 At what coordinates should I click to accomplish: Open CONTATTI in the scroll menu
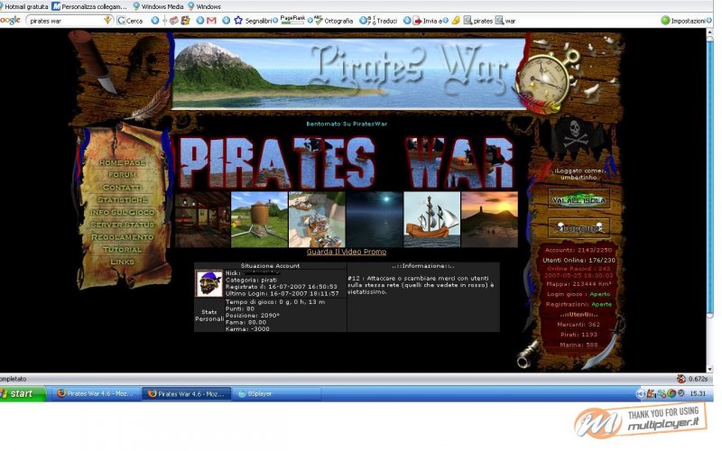point(122,188)
